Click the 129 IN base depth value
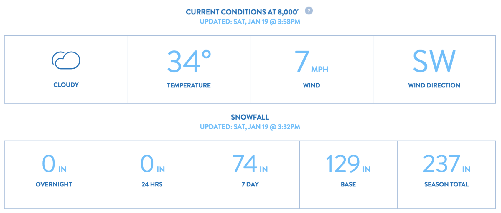501x213 pixels. (x=348, y=164)
